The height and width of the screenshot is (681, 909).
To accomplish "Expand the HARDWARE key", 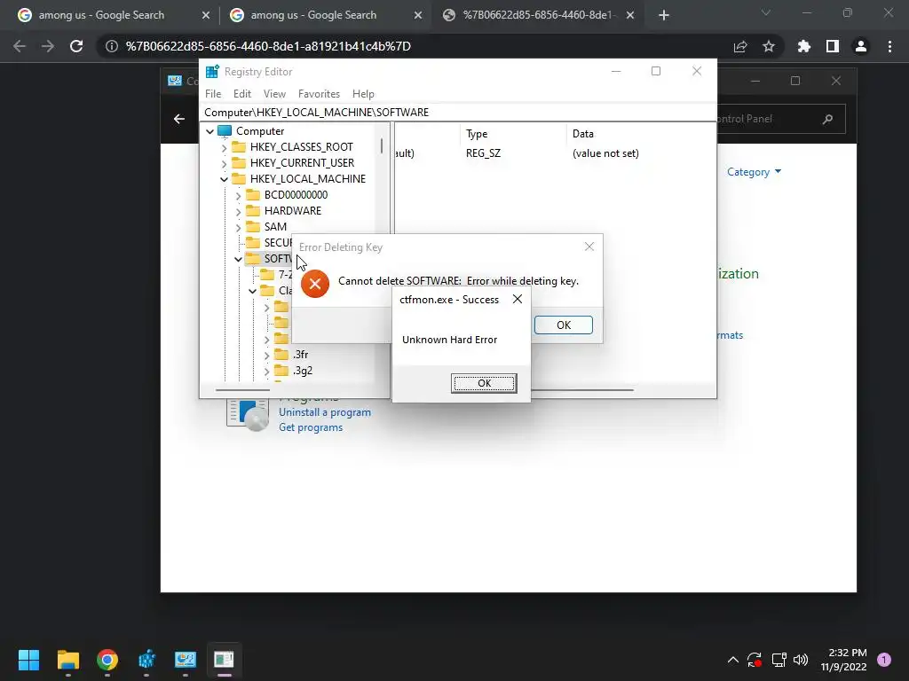I will (x=238, y=211).
